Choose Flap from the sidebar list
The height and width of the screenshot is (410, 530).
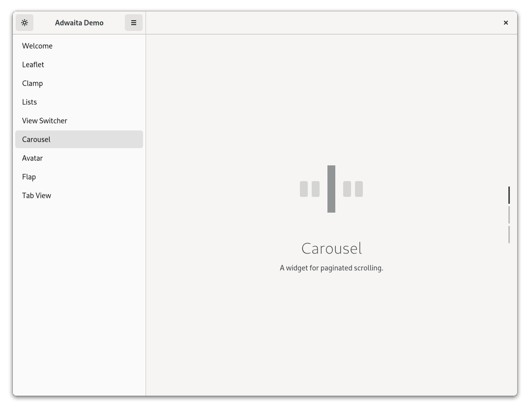29,177
